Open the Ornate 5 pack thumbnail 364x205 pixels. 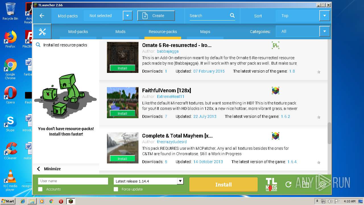point(123,57)
